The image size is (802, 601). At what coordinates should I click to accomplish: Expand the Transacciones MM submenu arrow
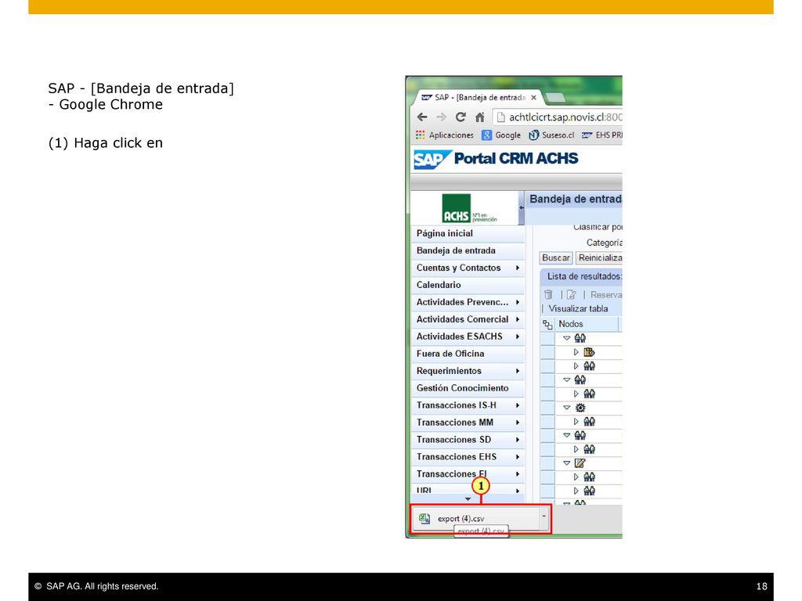[x=518, y=422]
